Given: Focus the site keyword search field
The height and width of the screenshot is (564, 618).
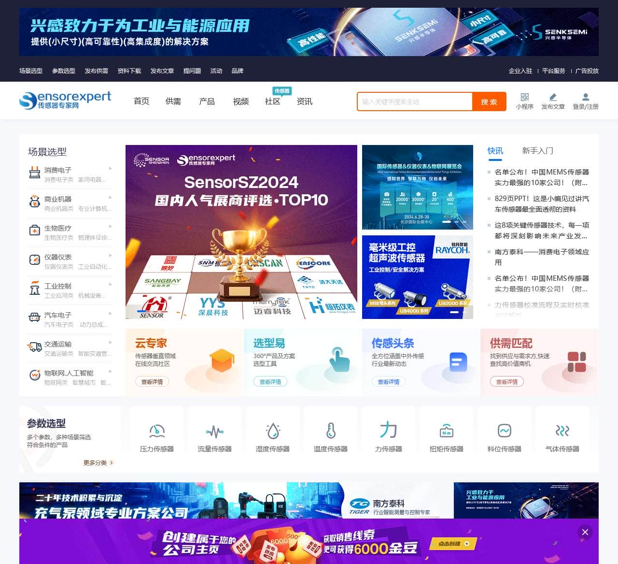Looking at the screenshot, I should (415, 102).
